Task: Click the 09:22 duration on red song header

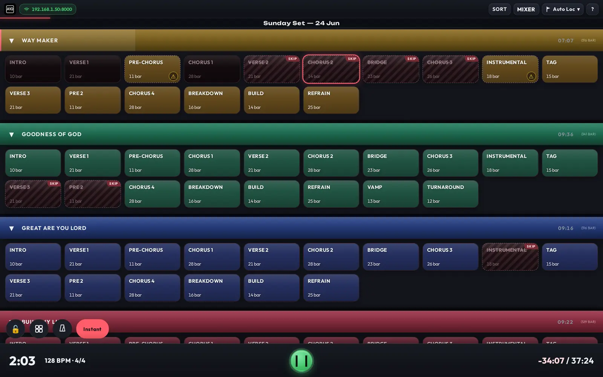Action: coord(565,322)
